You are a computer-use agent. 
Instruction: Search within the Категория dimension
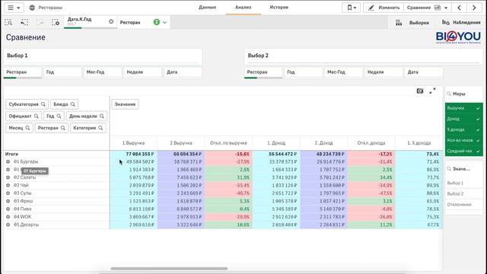(100, 128)
